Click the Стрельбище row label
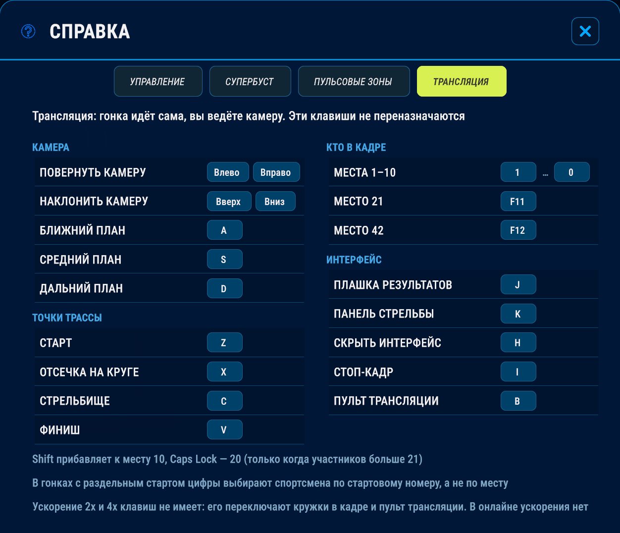This screenshot has height=533, width=620. tap(75, 401)
